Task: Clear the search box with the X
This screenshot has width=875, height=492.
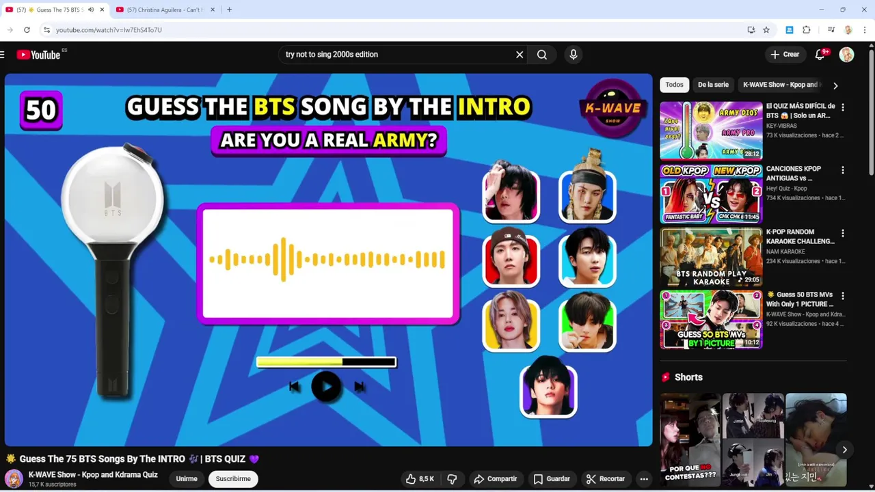Action: [x=520, y=55]
